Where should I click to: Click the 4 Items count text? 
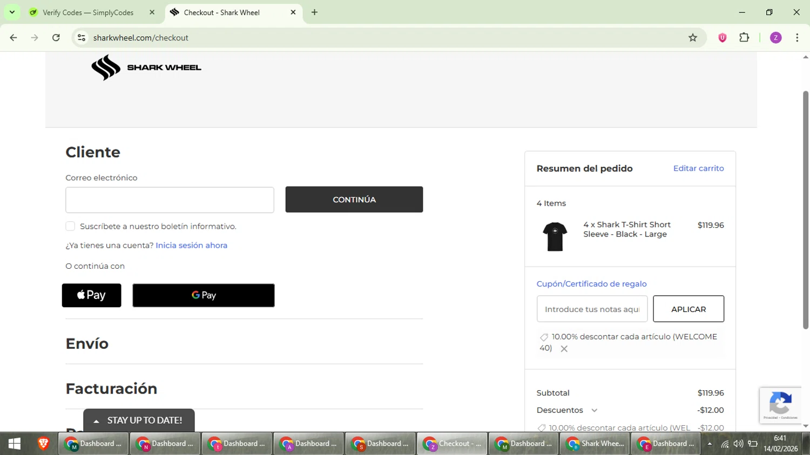(551, 203)
